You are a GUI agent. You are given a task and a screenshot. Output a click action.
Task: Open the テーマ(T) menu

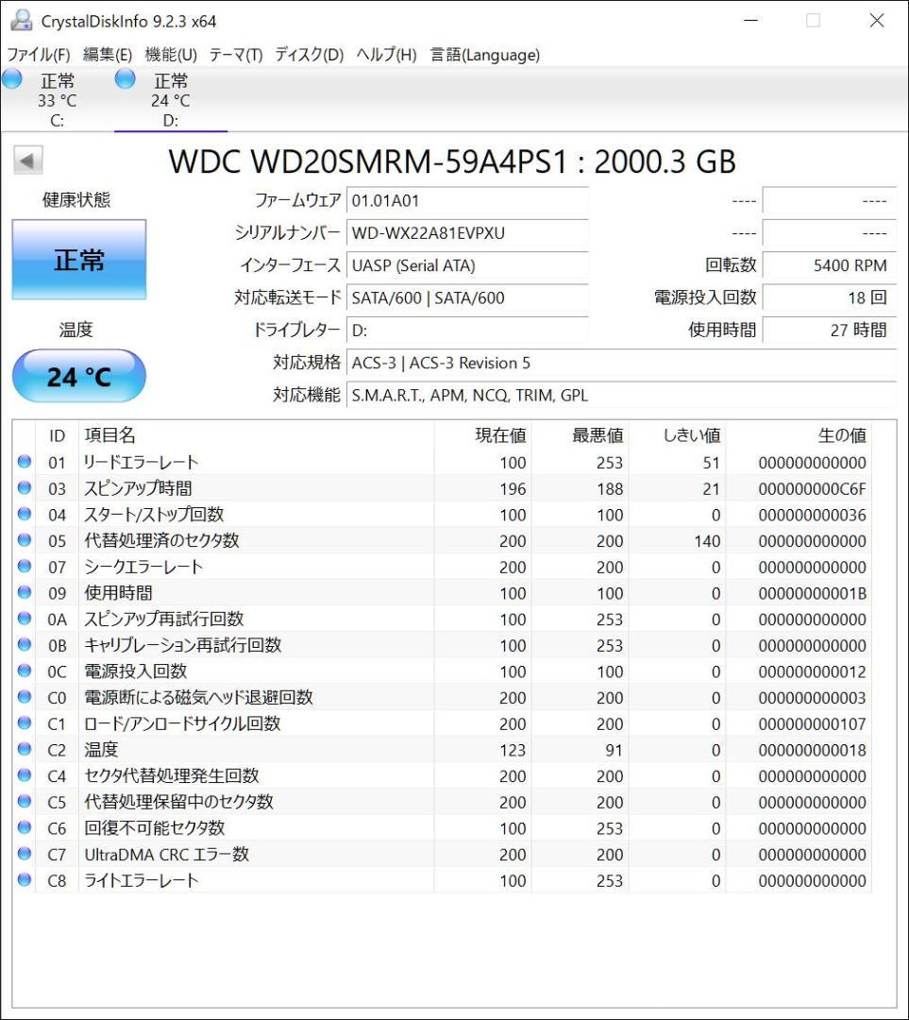(x=236, y=55)
